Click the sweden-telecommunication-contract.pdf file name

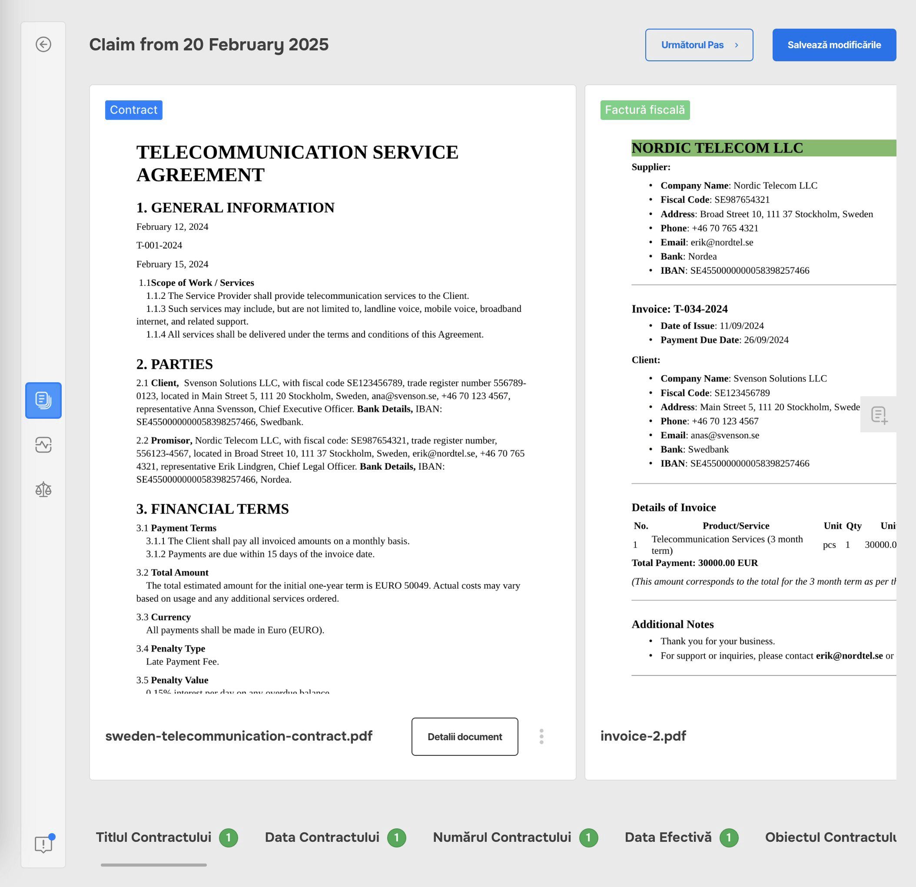239,736
